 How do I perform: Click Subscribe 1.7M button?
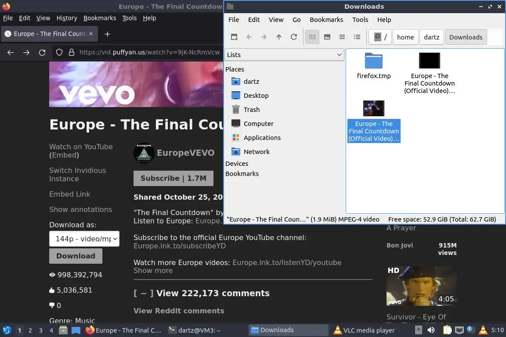click(x=173, y=178)
